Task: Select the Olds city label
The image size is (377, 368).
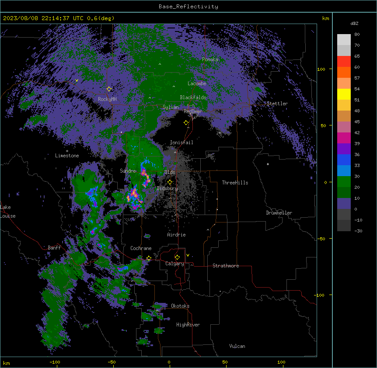Action: [x=170, y=172]
